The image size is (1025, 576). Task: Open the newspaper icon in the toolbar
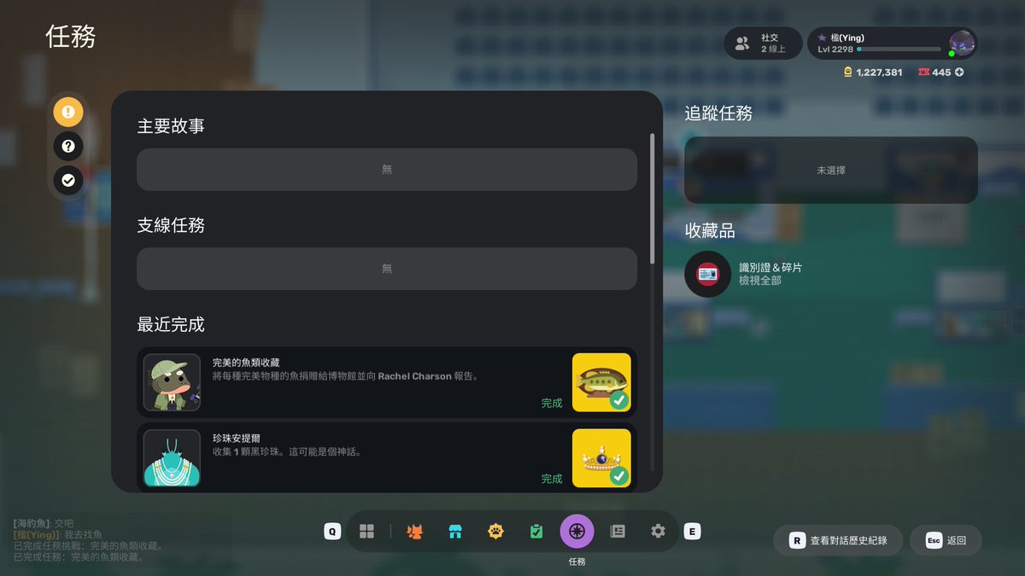[618, 530]
